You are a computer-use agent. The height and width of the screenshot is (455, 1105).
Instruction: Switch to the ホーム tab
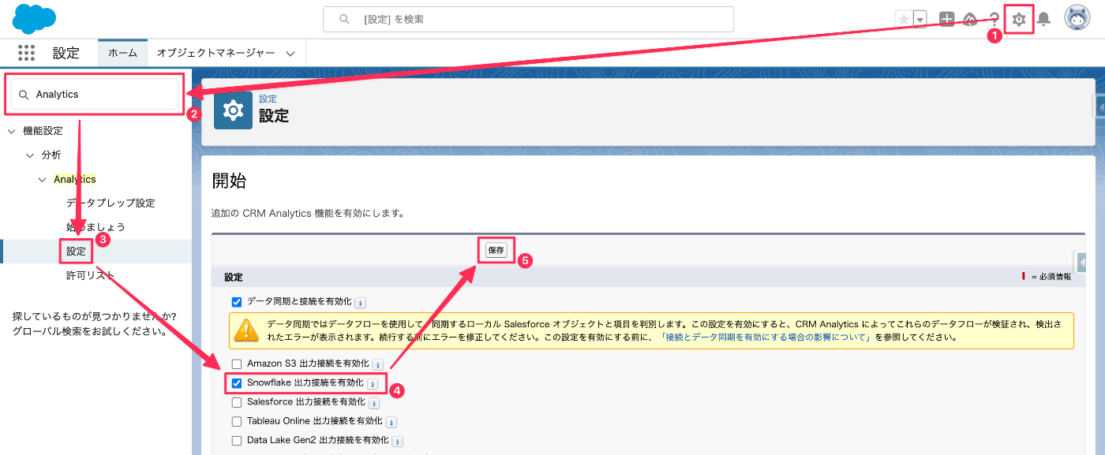[122, 53]
